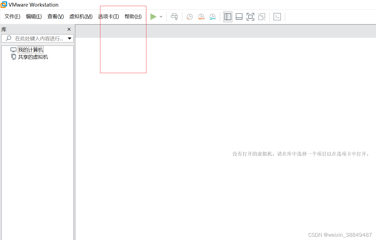
Task: Toggle the thumbnail bar view icon
Action: (239, 17)
